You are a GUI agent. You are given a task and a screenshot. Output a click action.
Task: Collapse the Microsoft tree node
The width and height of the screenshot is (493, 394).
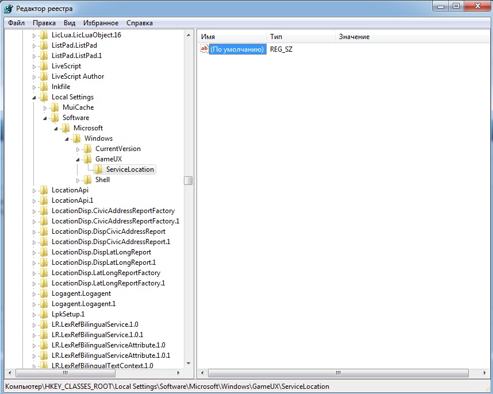tap(56, 129)
